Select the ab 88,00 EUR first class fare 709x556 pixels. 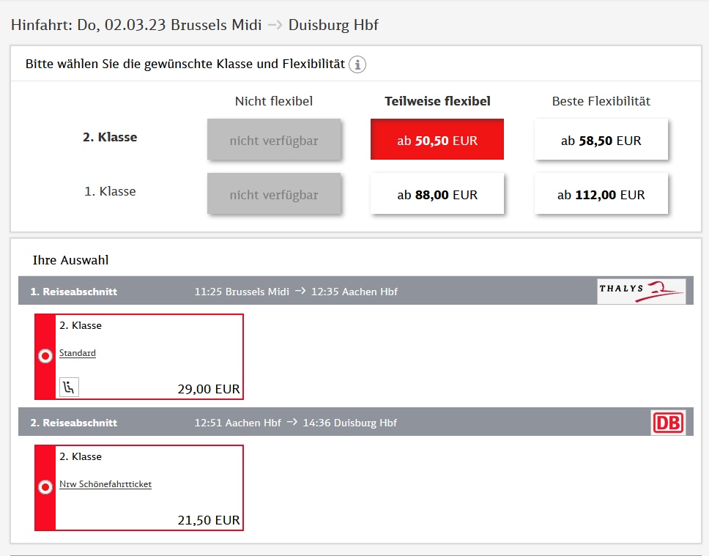437,194
